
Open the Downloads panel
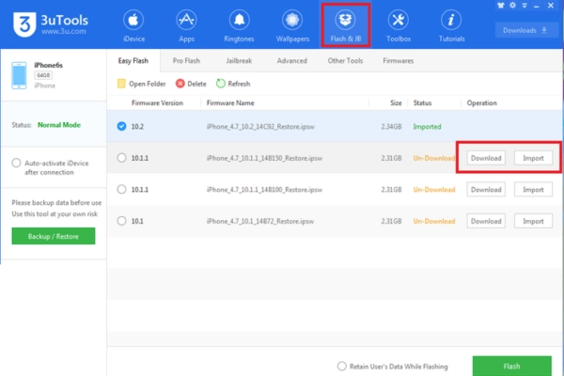(525, 30)
